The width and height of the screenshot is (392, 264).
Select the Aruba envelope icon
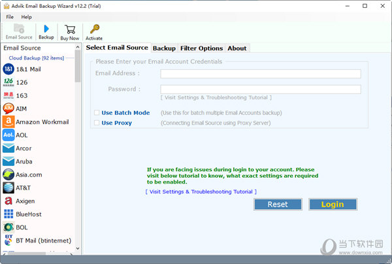pyautogui.click(x=8, y=161)
